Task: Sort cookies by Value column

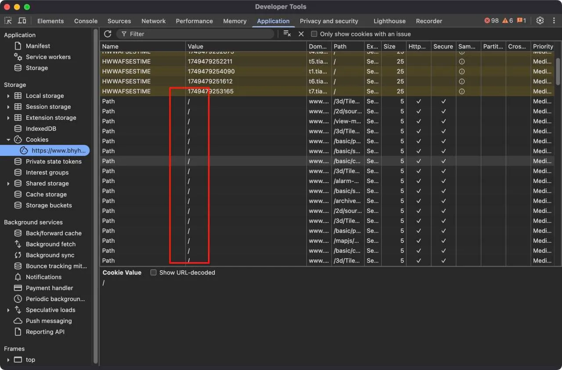Action: (x=246, y=46)
